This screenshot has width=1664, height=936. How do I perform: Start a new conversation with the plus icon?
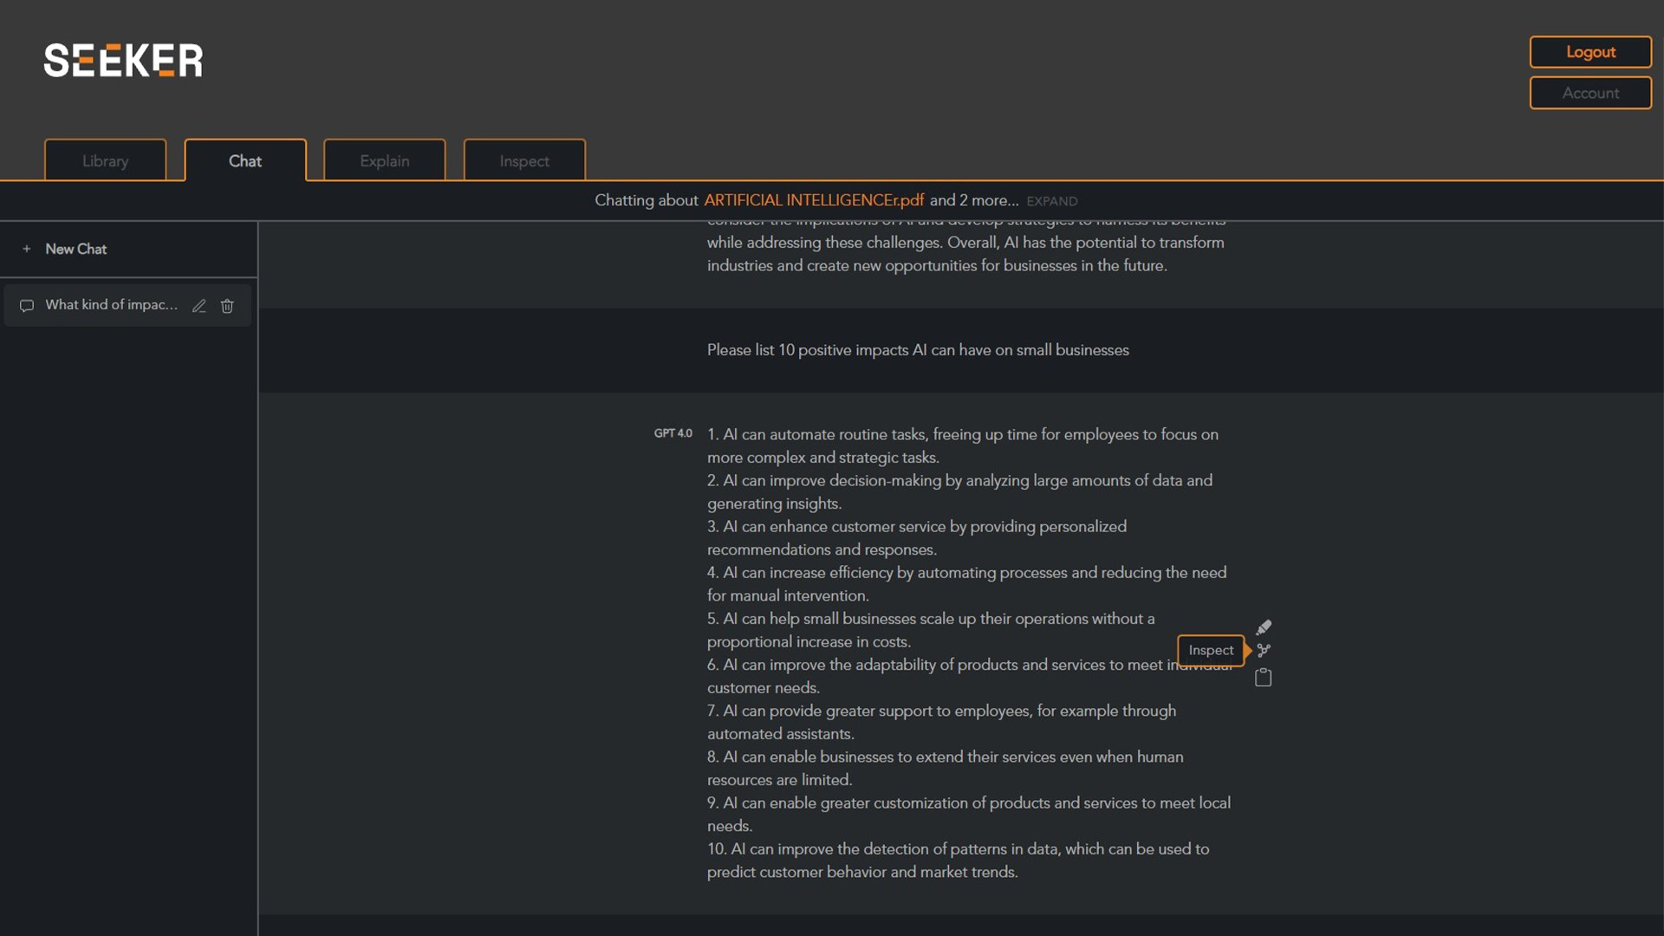tap(26, 249)
